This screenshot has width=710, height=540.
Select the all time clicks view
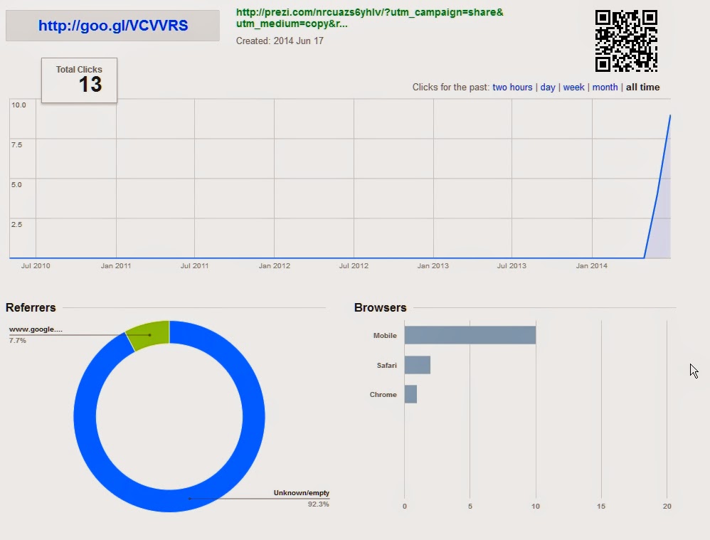[642, 87]
